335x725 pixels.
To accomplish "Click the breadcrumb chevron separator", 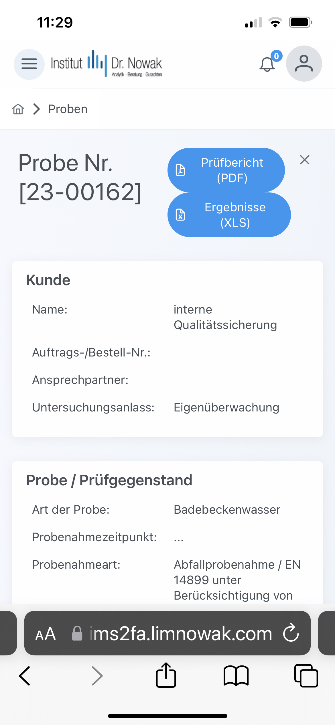I will tap(36, 109).
